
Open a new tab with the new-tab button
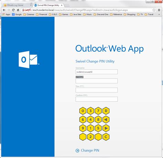(67, 5)
